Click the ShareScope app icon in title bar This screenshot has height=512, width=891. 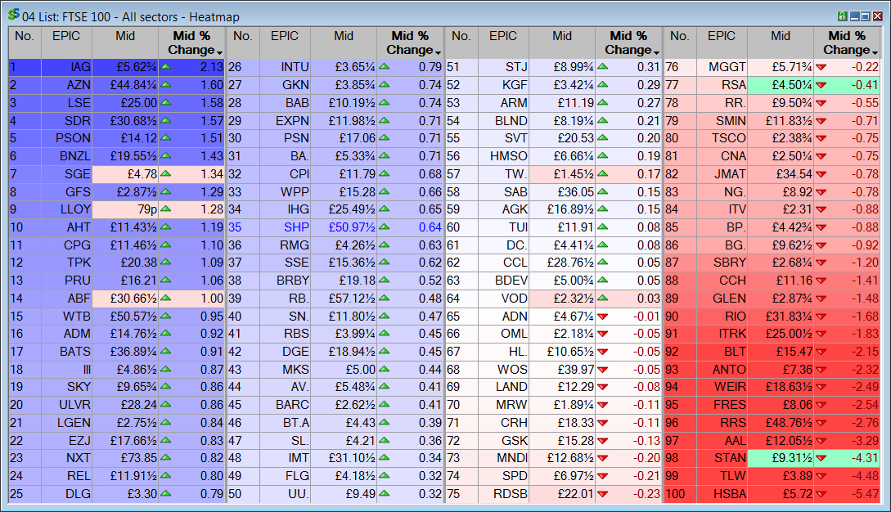point(14,15)
